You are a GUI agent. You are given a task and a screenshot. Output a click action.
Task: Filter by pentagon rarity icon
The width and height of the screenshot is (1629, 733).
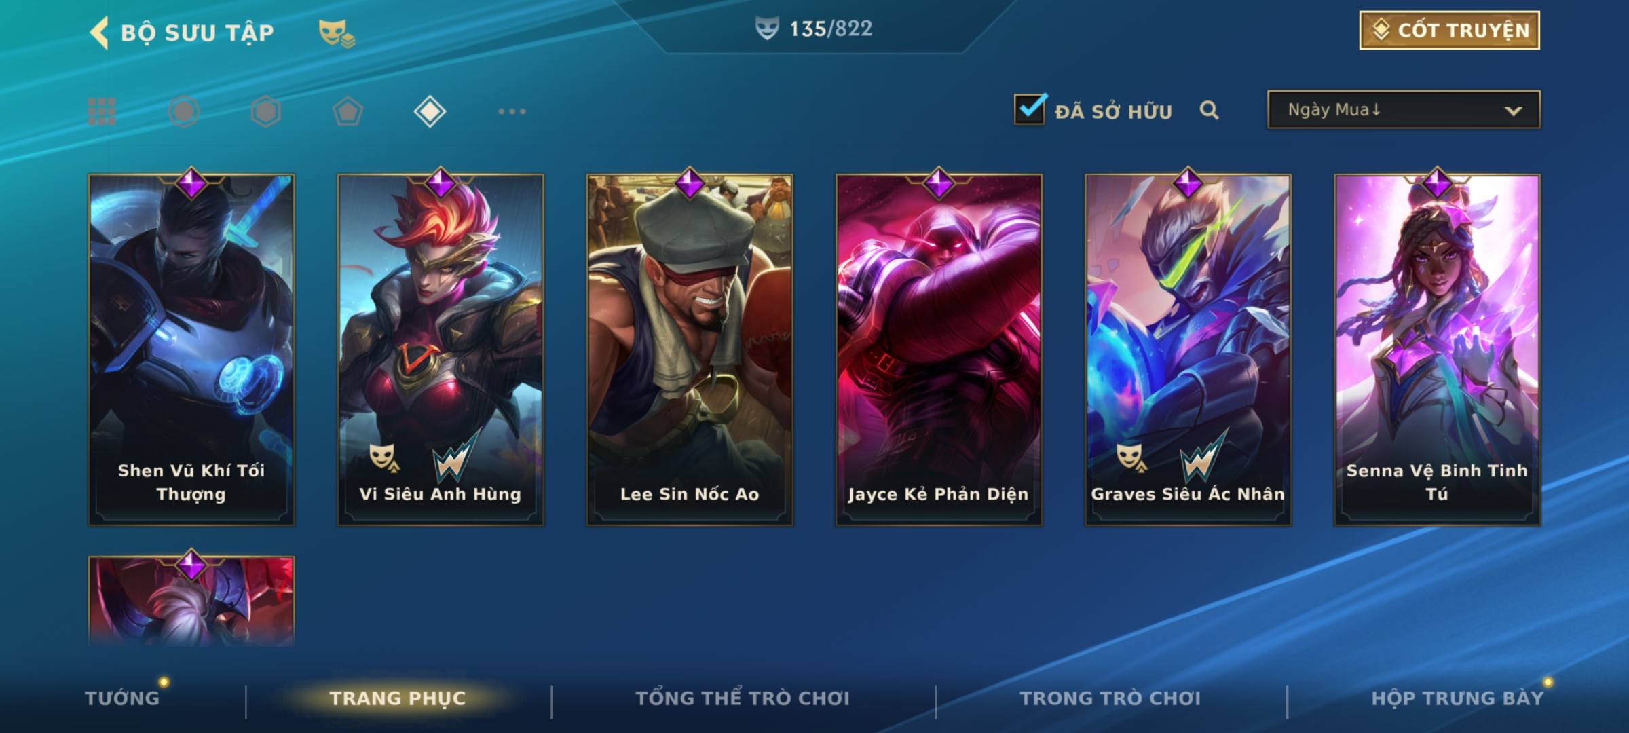pos(348,111)
